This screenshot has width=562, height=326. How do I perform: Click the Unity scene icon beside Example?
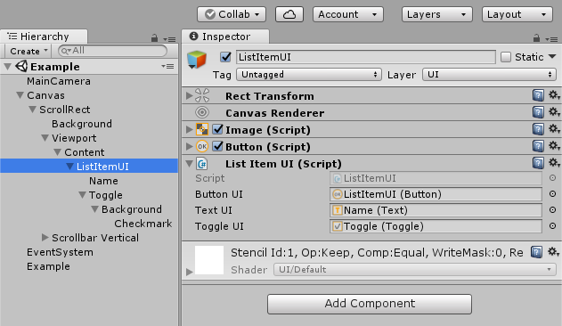(21, 66)
